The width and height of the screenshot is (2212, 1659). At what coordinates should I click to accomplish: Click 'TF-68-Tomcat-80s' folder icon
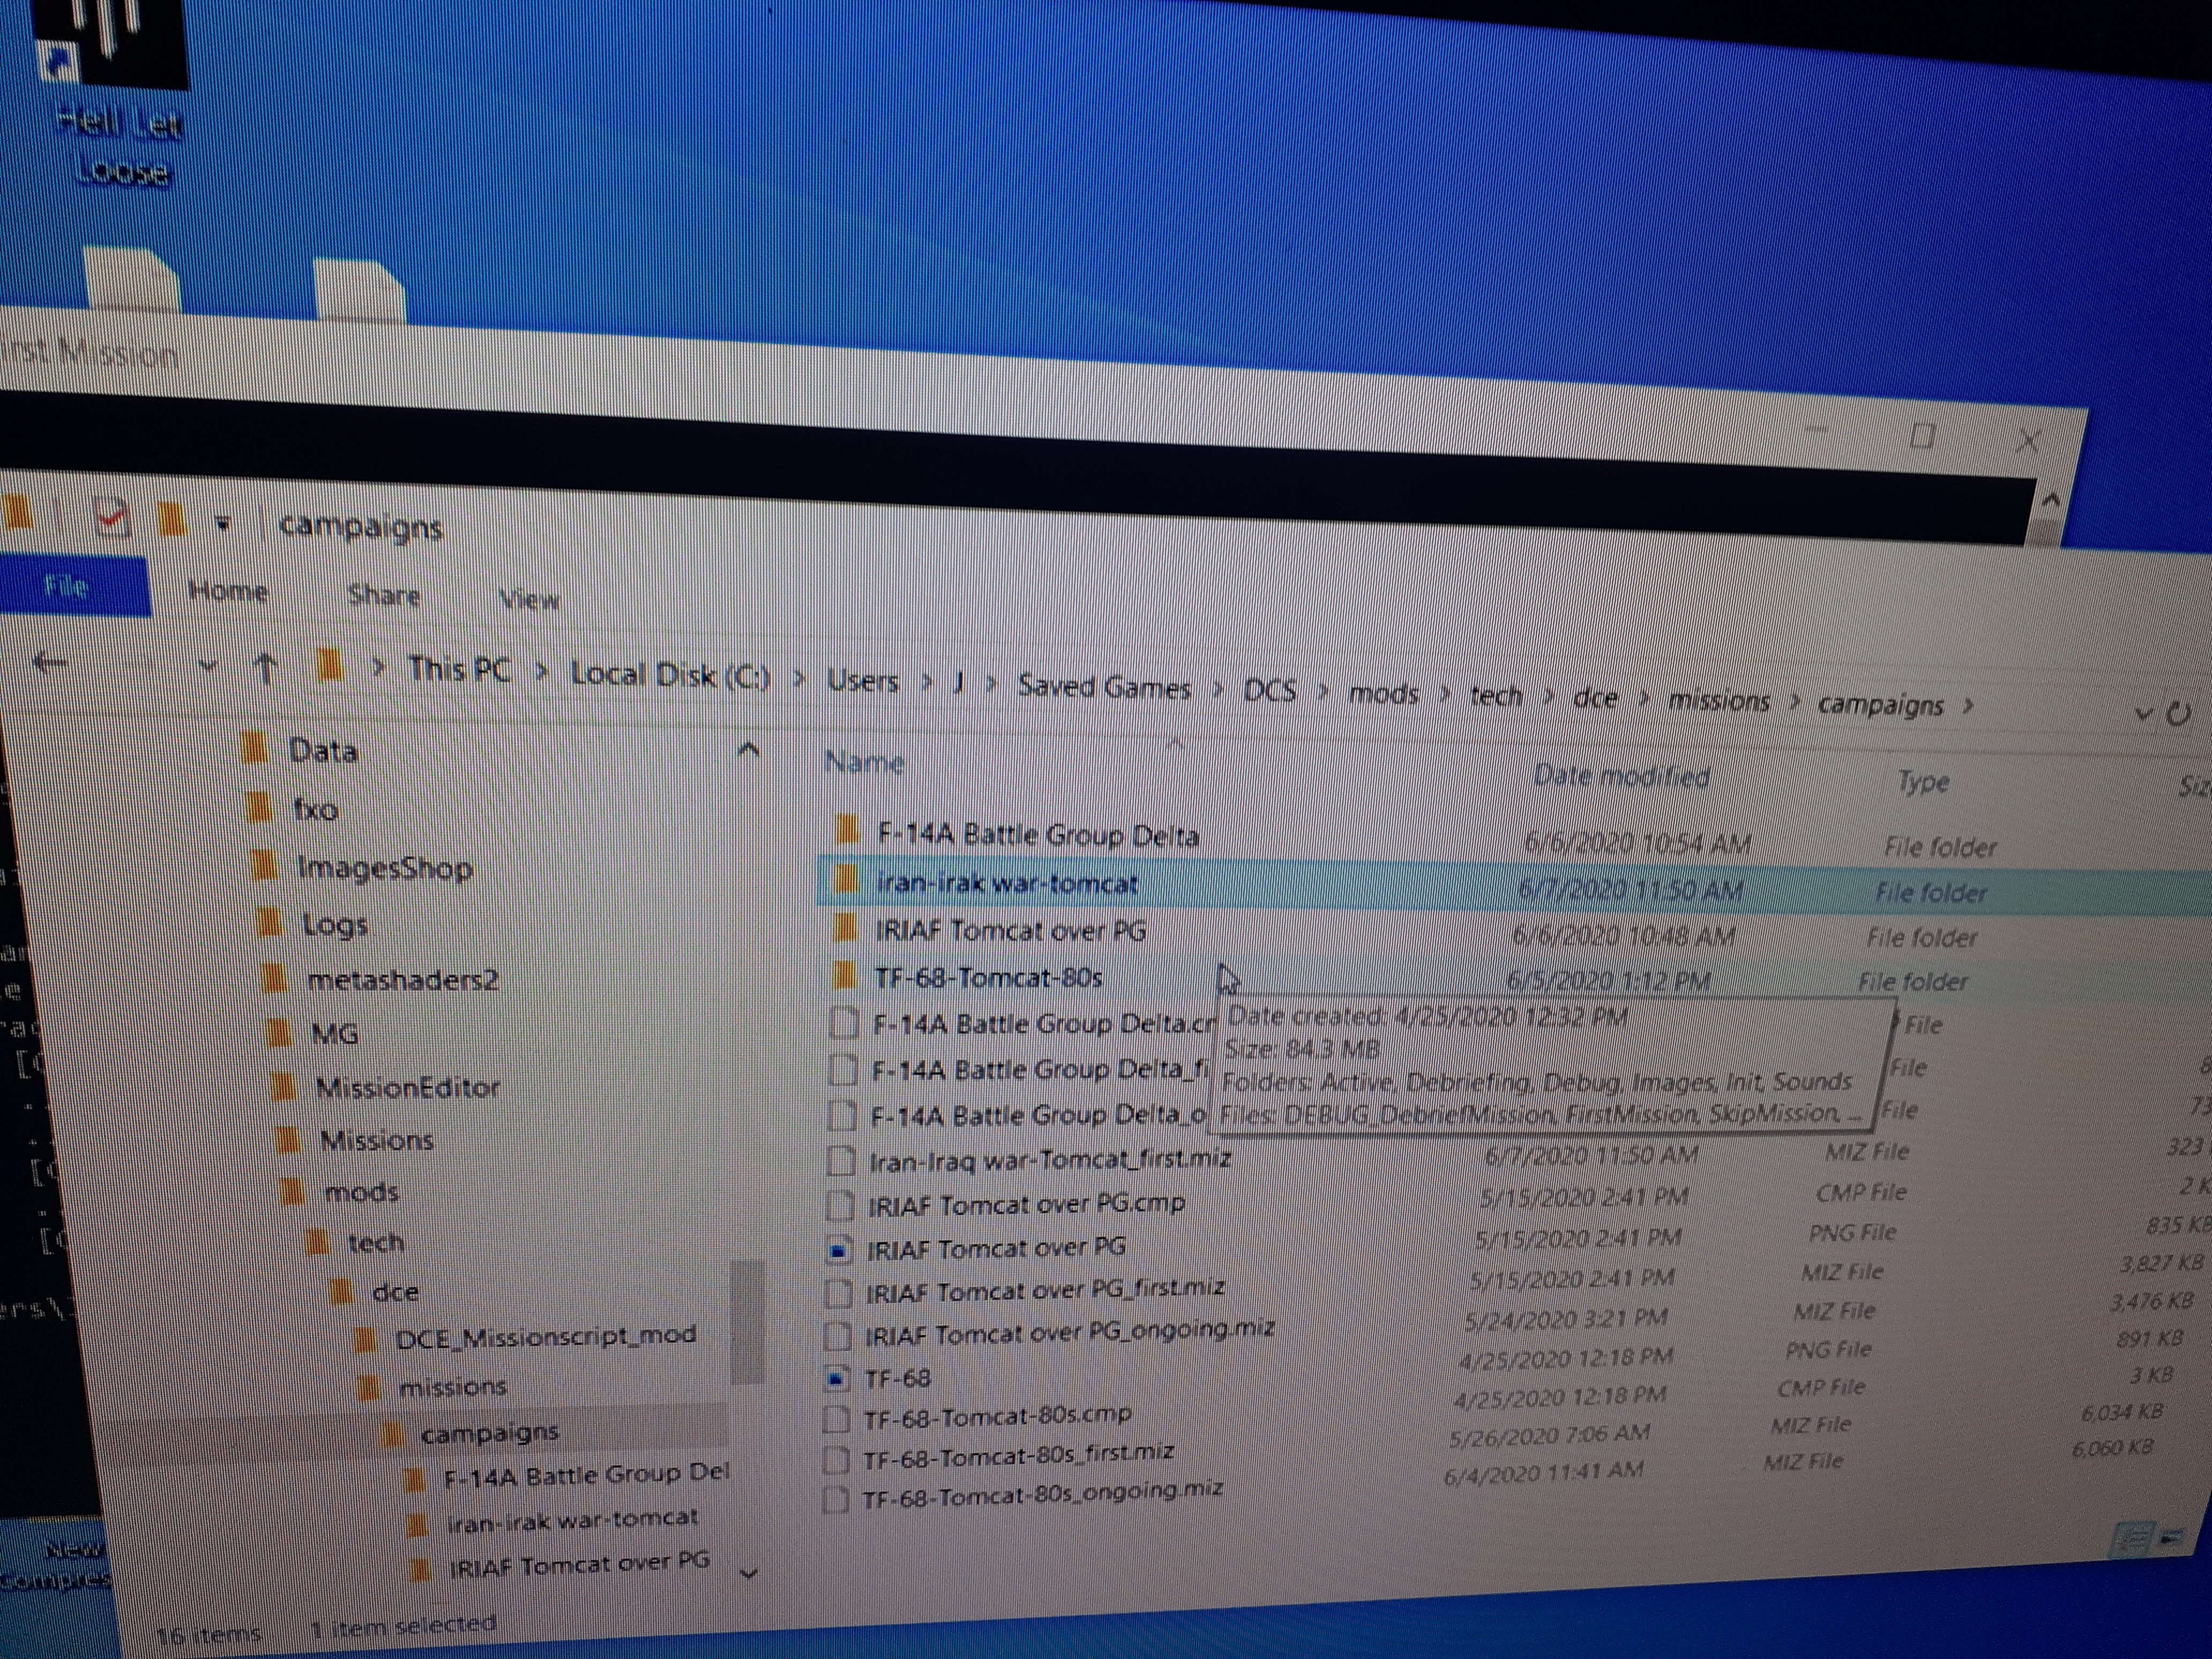[x=844, y=975]
